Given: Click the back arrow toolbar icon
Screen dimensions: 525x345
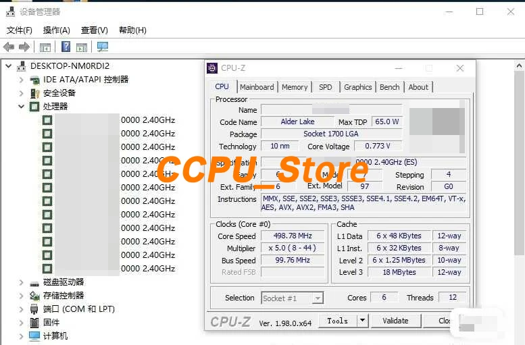Looking at the screenshot, I should click(9, 47).
